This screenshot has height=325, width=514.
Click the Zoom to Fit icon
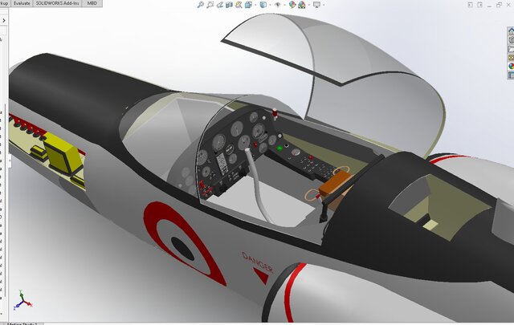coord(200,5)
